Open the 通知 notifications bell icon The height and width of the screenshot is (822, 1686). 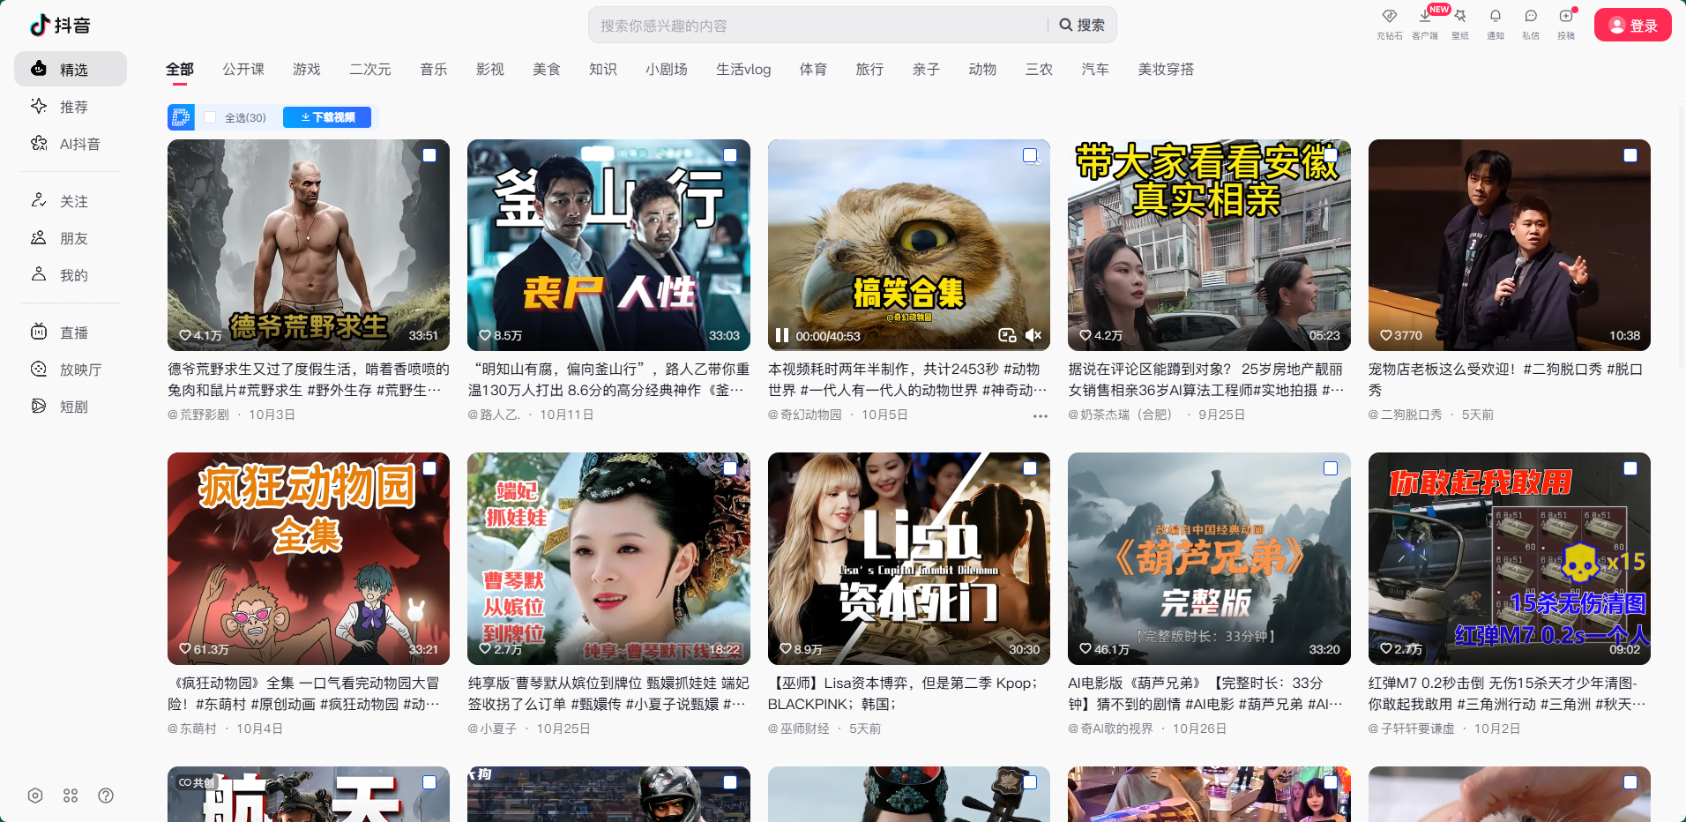[x=1495, y=17]
